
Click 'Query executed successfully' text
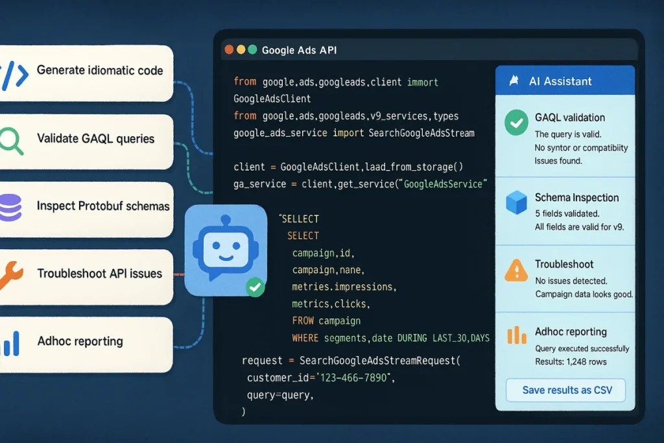tap(582, 348)
